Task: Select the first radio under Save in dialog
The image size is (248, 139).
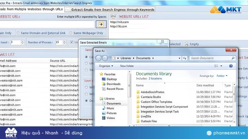Action: pyautogui.click(x=86, y=57)
